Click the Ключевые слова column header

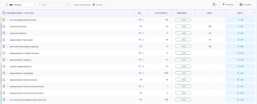point(20,13)
